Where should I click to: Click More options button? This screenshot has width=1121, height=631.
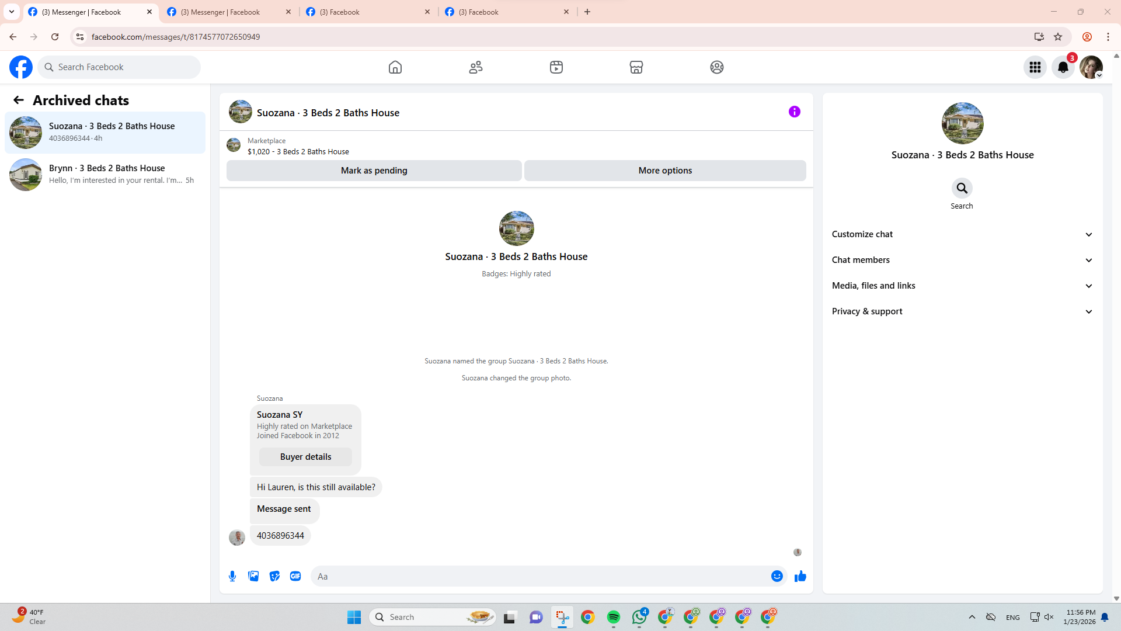pos(665,171)
